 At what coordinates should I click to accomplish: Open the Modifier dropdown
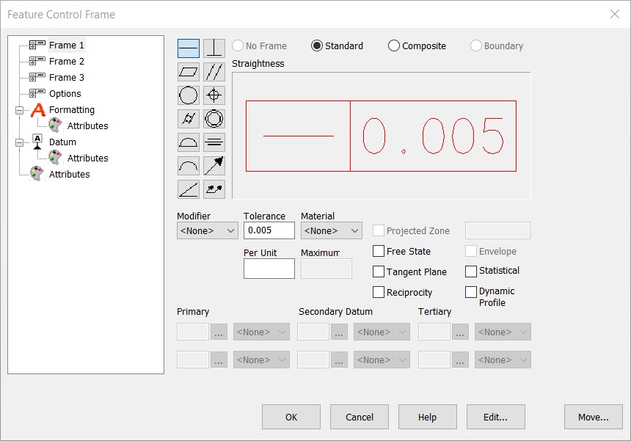click(206, 230)
